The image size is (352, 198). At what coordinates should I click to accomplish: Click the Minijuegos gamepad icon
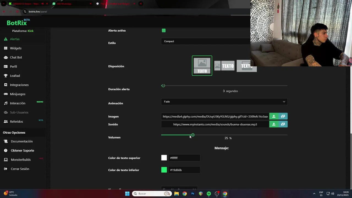5,94
